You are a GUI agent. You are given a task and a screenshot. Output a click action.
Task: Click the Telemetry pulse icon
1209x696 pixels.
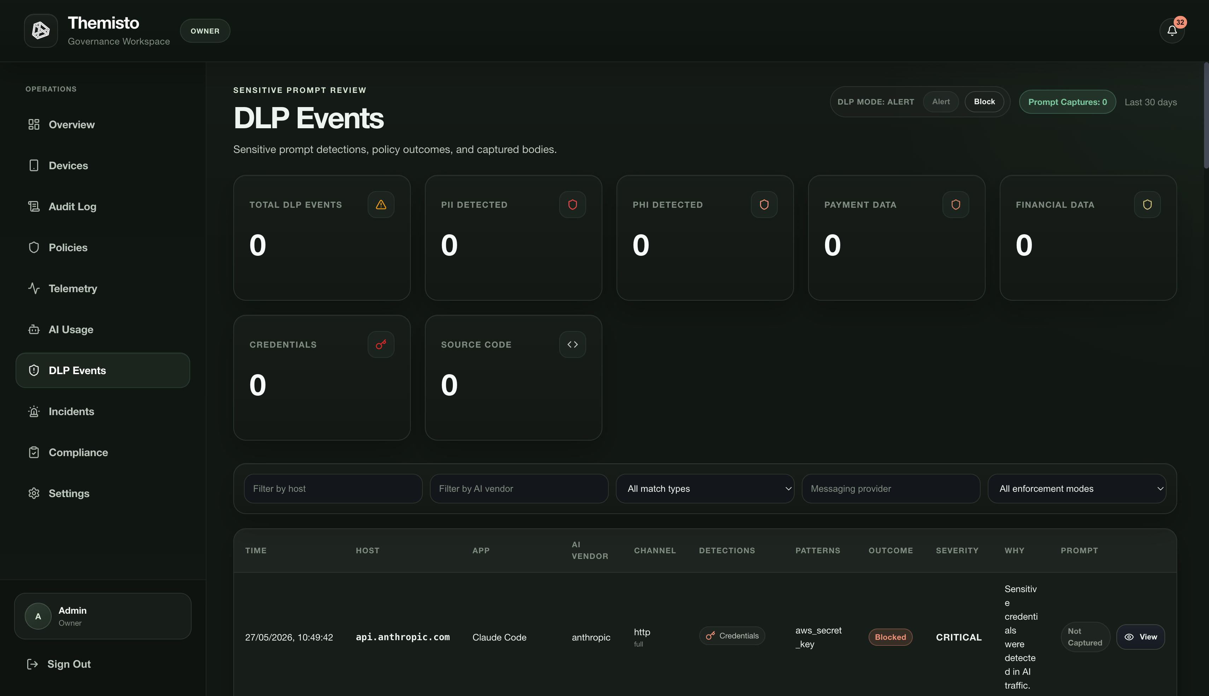point(34,288)
